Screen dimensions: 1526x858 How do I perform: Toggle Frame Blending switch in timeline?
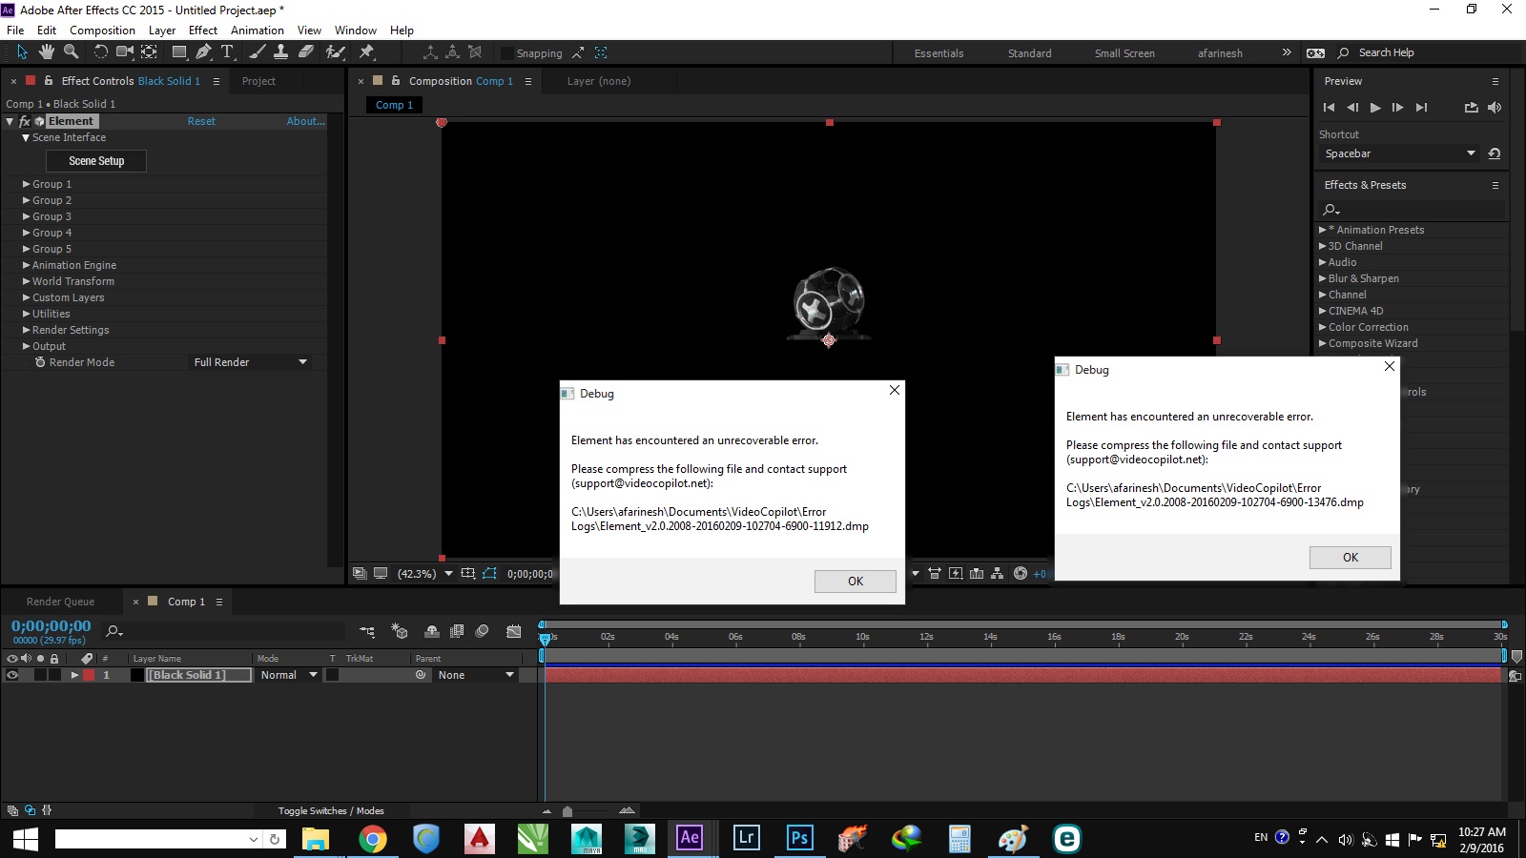pos(457,631)
